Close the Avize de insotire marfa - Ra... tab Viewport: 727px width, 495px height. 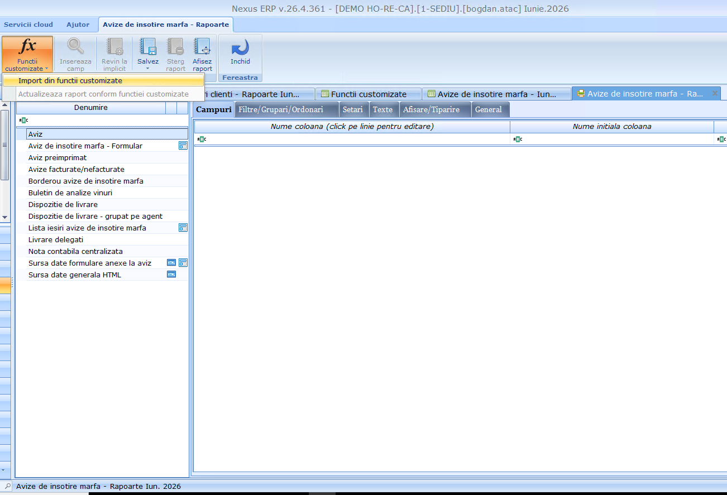coord(715,94)
